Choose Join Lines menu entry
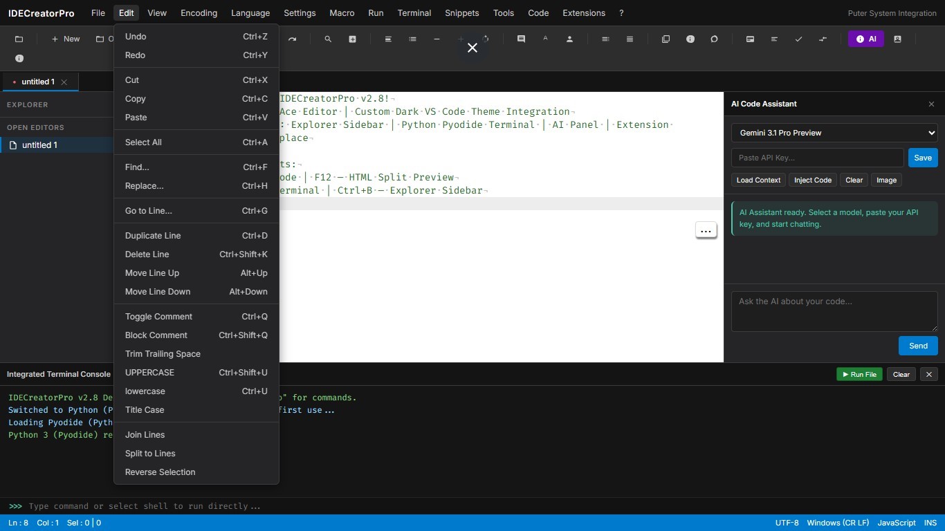945x531 pixels. click(x=196, y=435)
